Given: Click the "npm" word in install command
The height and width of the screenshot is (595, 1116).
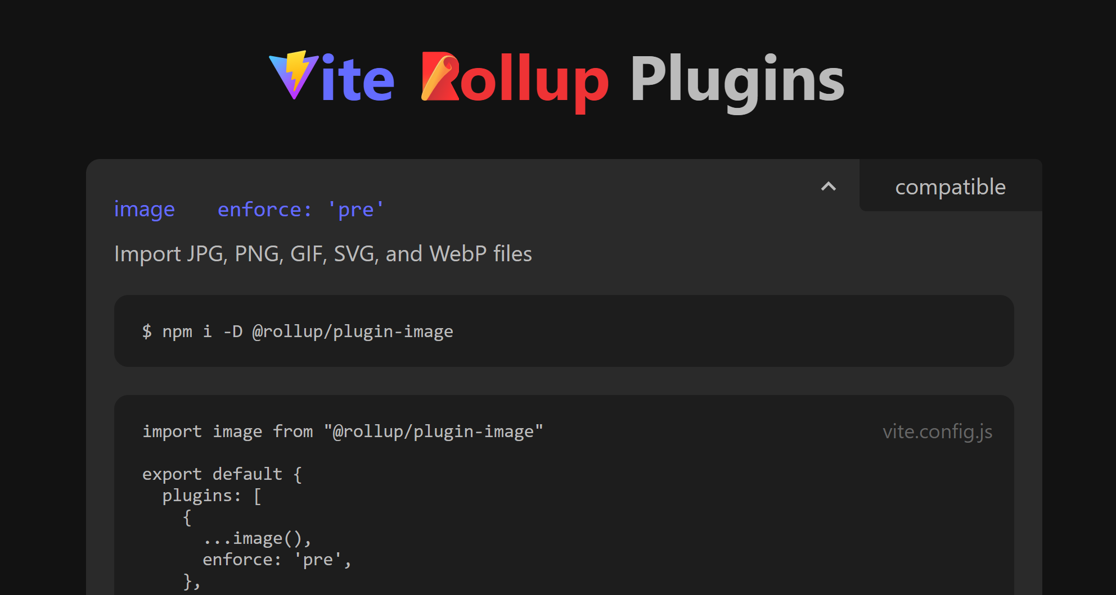Looking at the screenshot, I should coord(177,331).
